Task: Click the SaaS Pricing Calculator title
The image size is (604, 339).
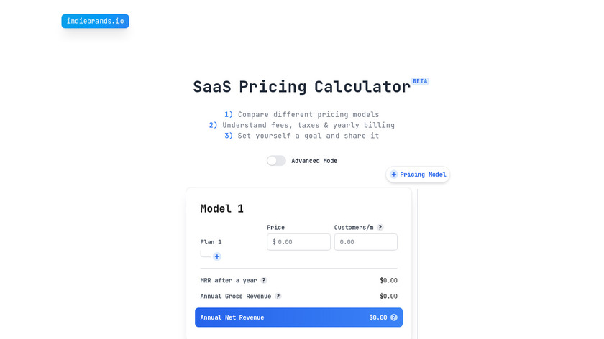Action: pos(301,88)
